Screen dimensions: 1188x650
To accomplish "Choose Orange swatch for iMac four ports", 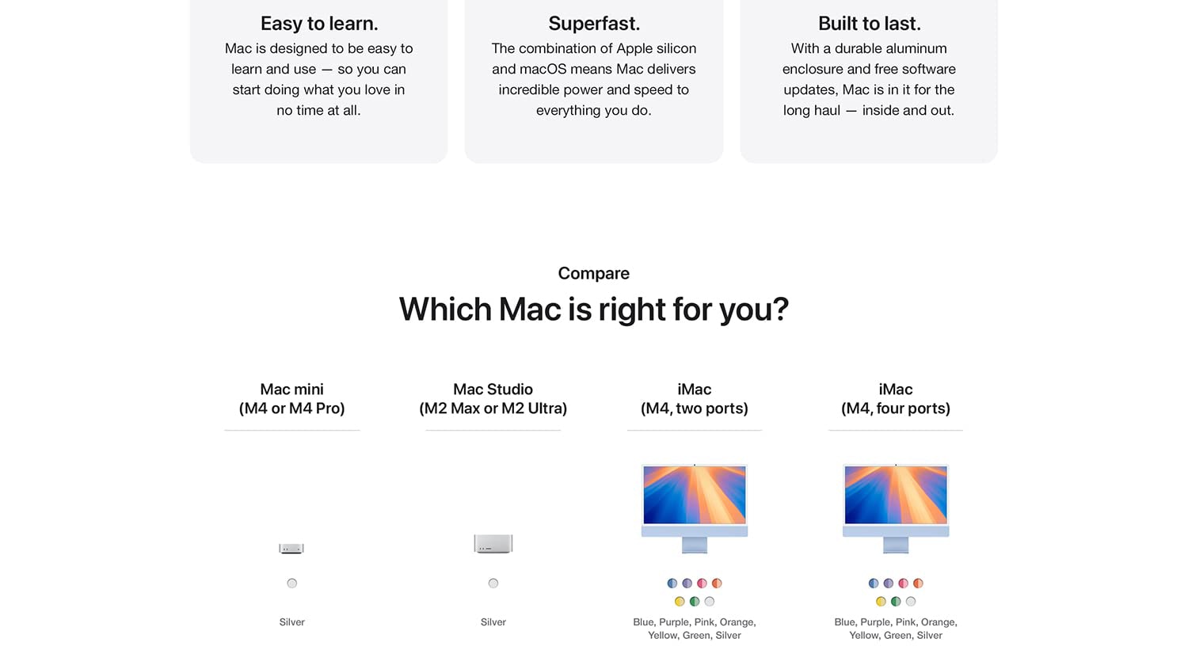I will [x=918, y=583].
